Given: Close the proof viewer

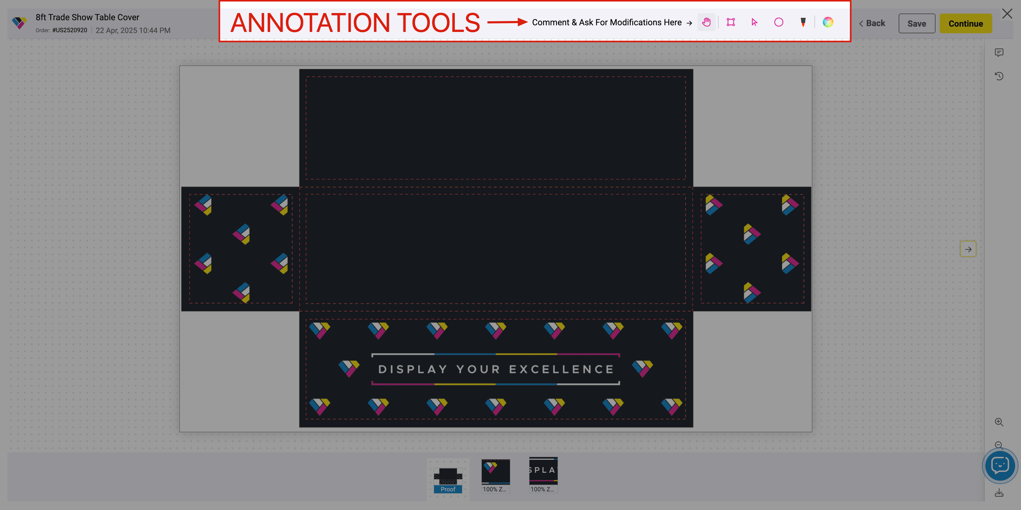Looking at the screenshot, I should [x=1007, y=14].
